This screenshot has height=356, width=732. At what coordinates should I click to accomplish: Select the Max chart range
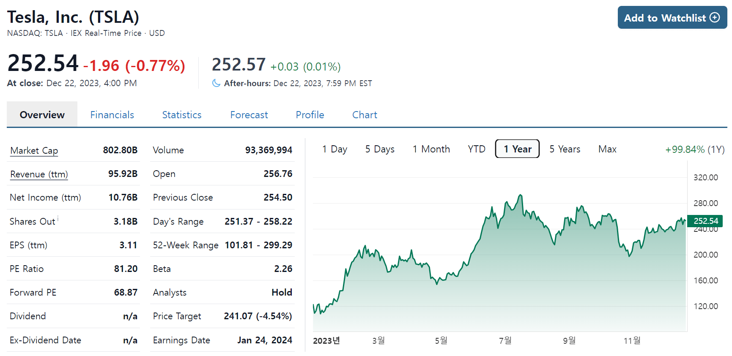pyautogui.click(x=607, y=149)
